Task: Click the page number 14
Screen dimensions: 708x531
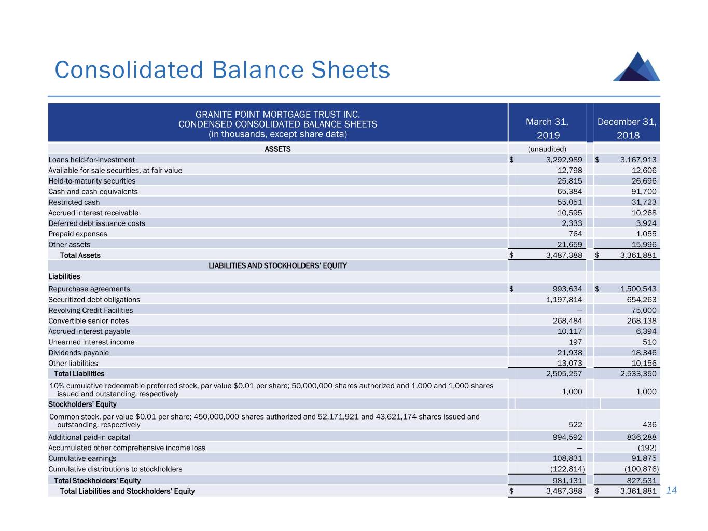Action: pos(671,491)
